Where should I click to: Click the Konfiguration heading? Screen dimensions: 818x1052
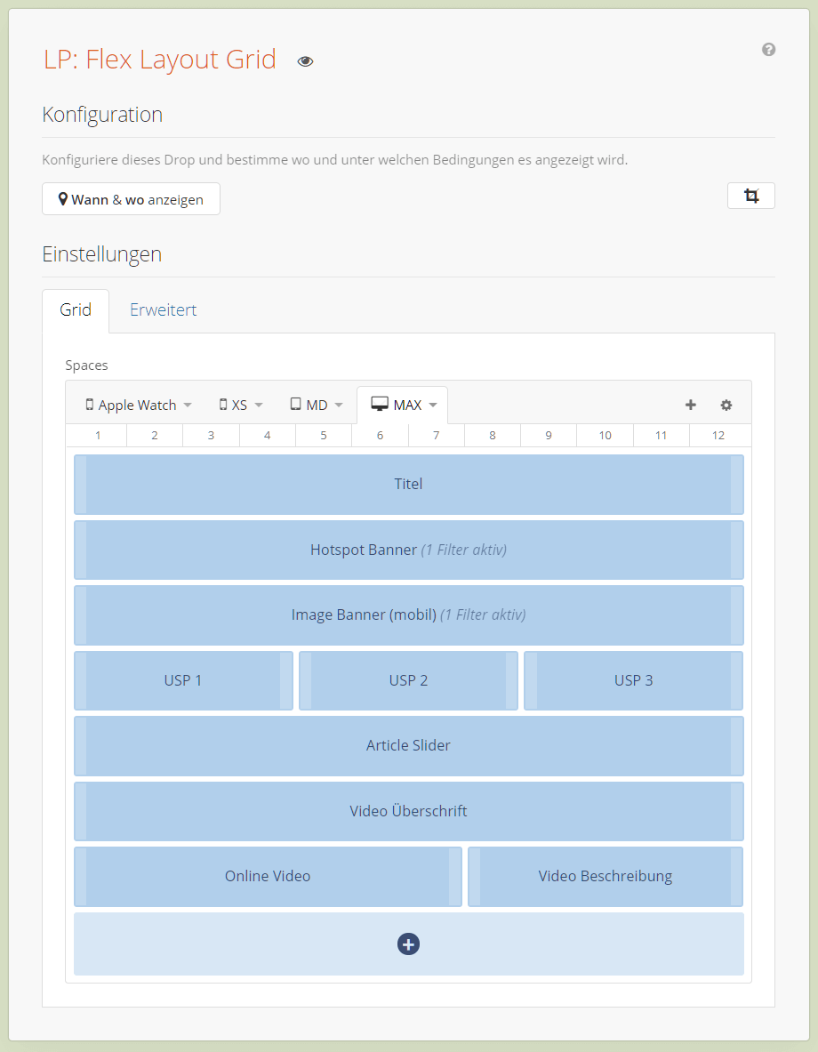pos(102,115)
